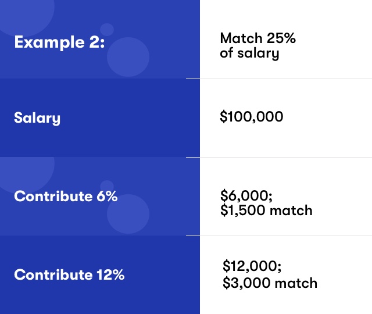372x314 pixels.
Task: Click the 'Salary' row label
Action: (37, 118)
